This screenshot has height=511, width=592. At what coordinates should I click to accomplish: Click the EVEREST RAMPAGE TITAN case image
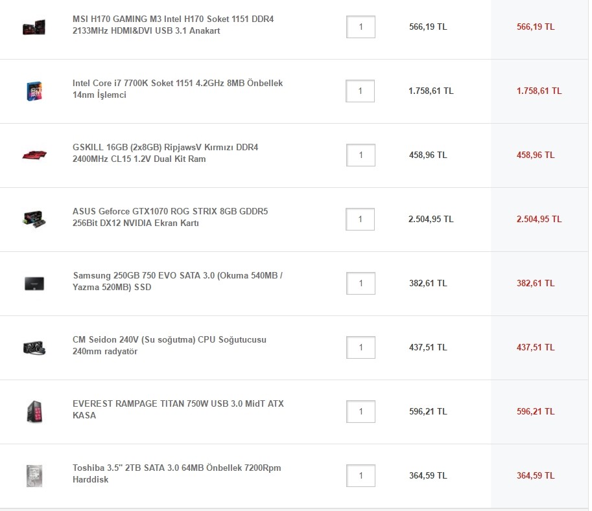(x=34, y=411)
